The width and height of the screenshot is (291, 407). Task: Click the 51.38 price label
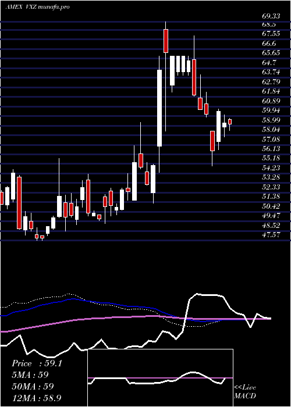tap(271, 197)
